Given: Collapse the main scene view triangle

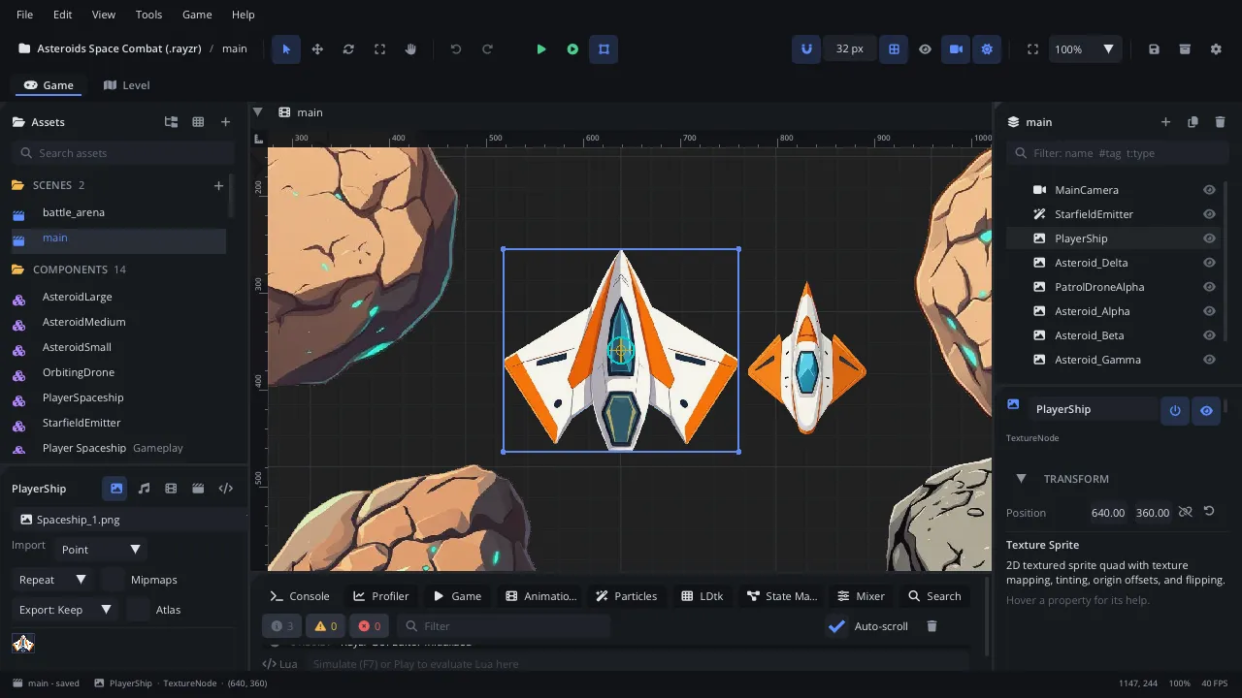Looking at the screenshot, I should [258, 112].
